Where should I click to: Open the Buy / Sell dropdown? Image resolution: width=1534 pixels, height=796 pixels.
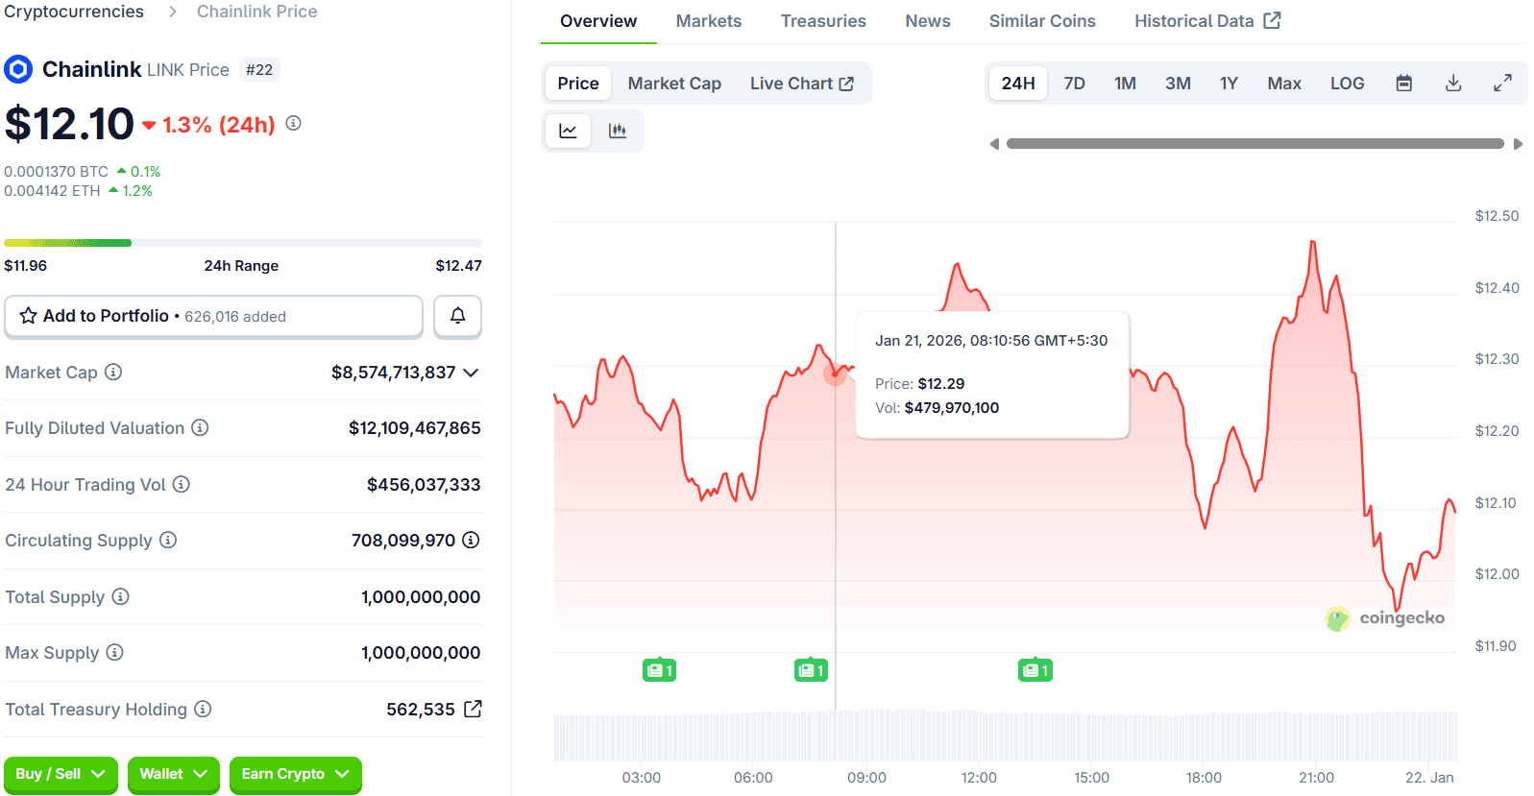click(61, 774)
